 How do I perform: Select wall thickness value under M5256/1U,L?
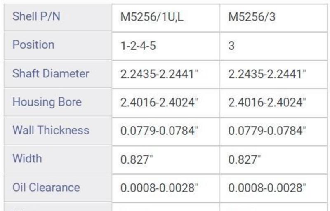(x=159, y=131)
